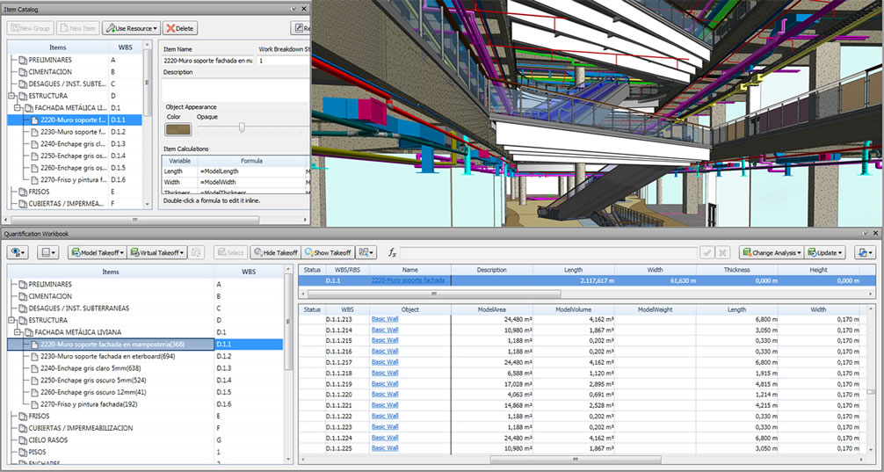Click the brown Color swatch in Object Appearance
This screenshot has height=472, width=884.
tap(177, 129)
